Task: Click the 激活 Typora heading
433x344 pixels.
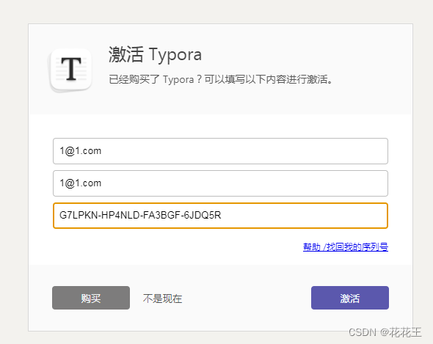Action: pos(155,54)
